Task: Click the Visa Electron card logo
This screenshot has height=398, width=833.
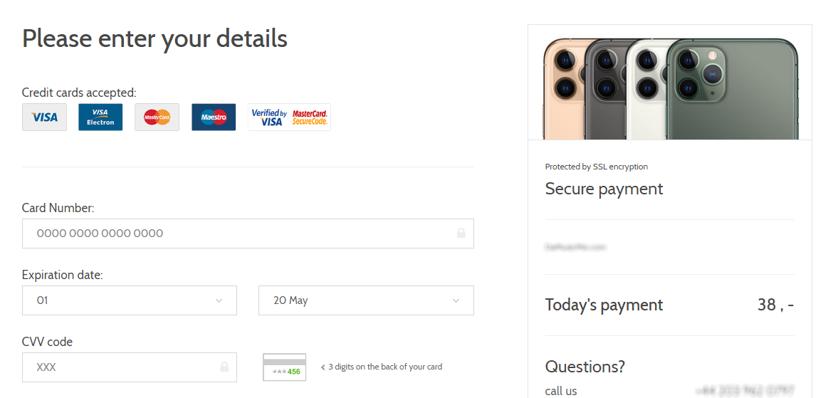Action: [x=100, y=117]
